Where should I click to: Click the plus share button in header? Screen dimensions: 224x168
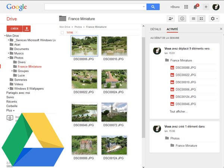click(206, 7)
